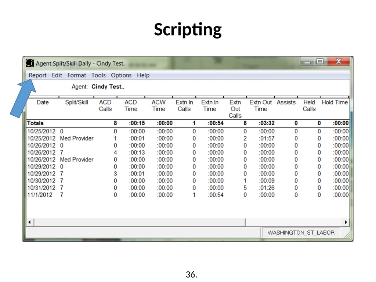Click the horizontal scrollbar left arrow
The width and height of the screenshot is (376, 282).
click(x=29, y=222)
